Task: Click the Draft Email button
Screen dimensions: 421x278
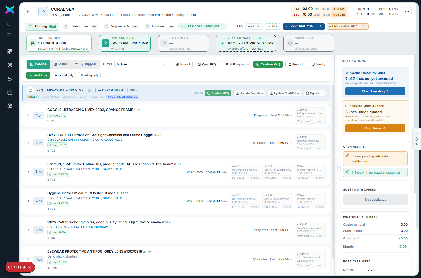Action: coord(375,128)
